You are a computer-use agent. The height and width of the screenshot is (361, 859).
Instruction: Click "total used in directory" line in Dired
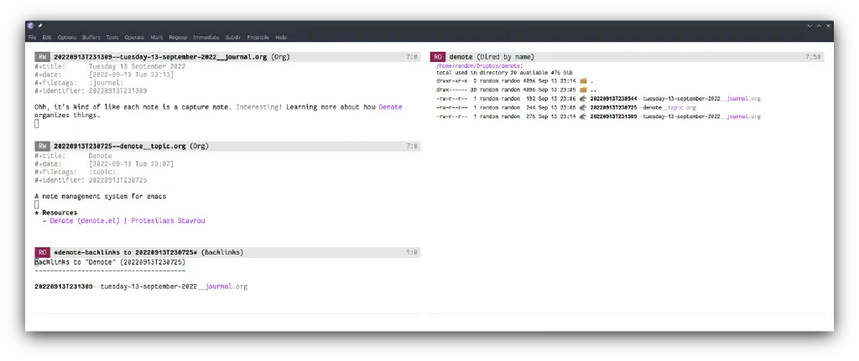click(504, 72)
